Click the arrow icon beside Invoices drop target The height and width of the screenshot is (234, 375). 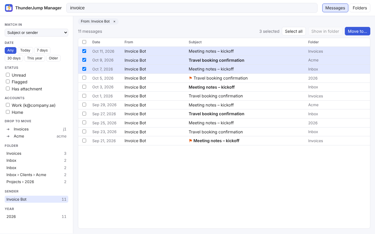click(8, 129)
